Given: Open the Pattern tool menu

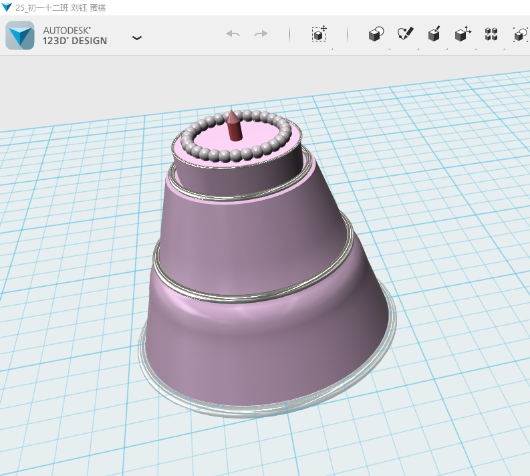Looking at the screenshot, I should point(491,34).
